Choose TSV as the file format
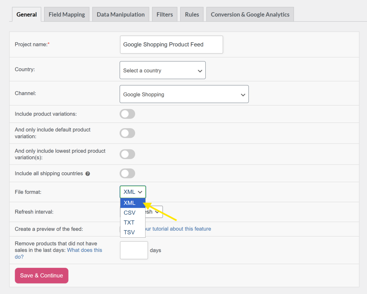This screenshot has width=367, height=294. (x=129, y=232)
